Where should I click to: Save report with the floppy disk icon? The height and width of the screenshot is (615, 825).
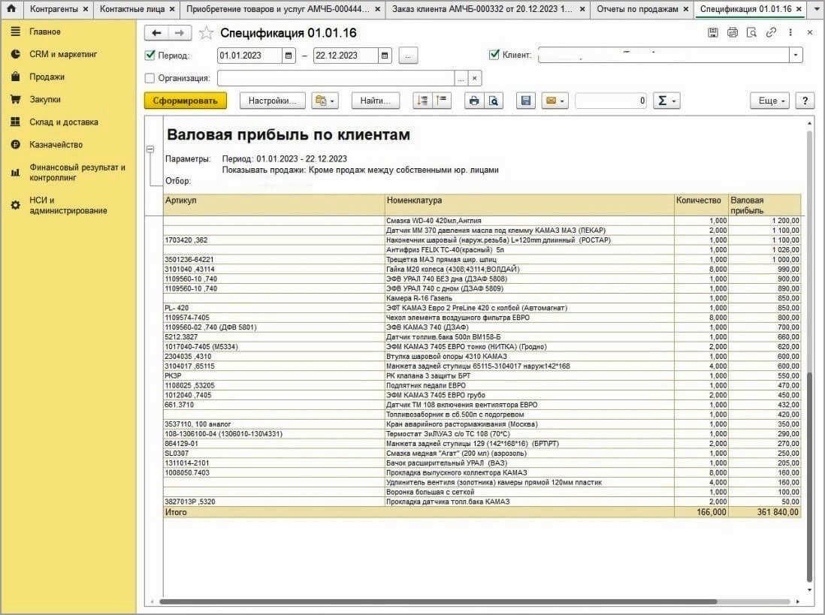pyautogui.click(x=526, y=101)
